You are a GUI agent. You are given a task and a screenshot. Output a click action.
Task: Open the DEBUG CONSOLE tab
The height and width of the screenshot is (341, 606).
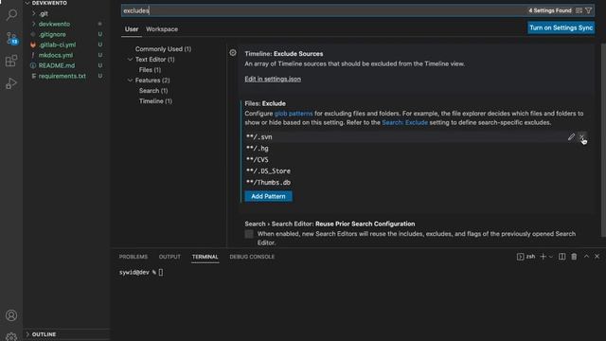pos(252,257)
